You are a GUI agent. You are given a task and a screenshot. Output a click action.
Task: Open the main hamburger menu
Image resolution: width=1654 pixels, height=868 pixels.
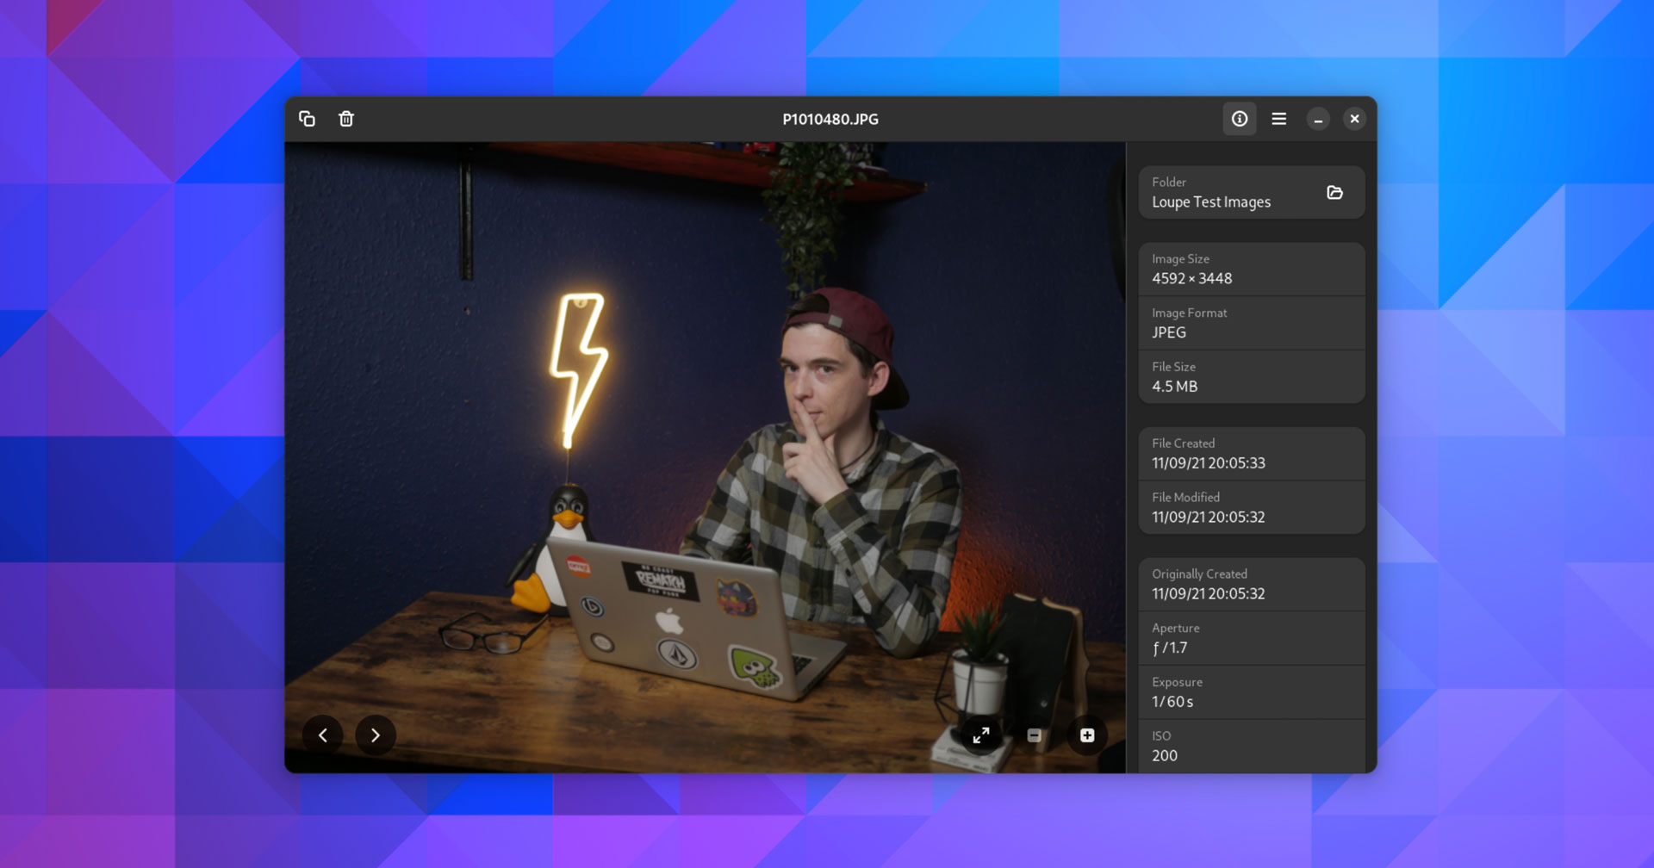(1278, 119)
